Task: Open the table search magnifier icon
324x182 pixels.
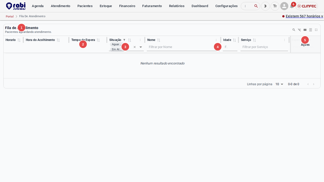Action: 294,30
